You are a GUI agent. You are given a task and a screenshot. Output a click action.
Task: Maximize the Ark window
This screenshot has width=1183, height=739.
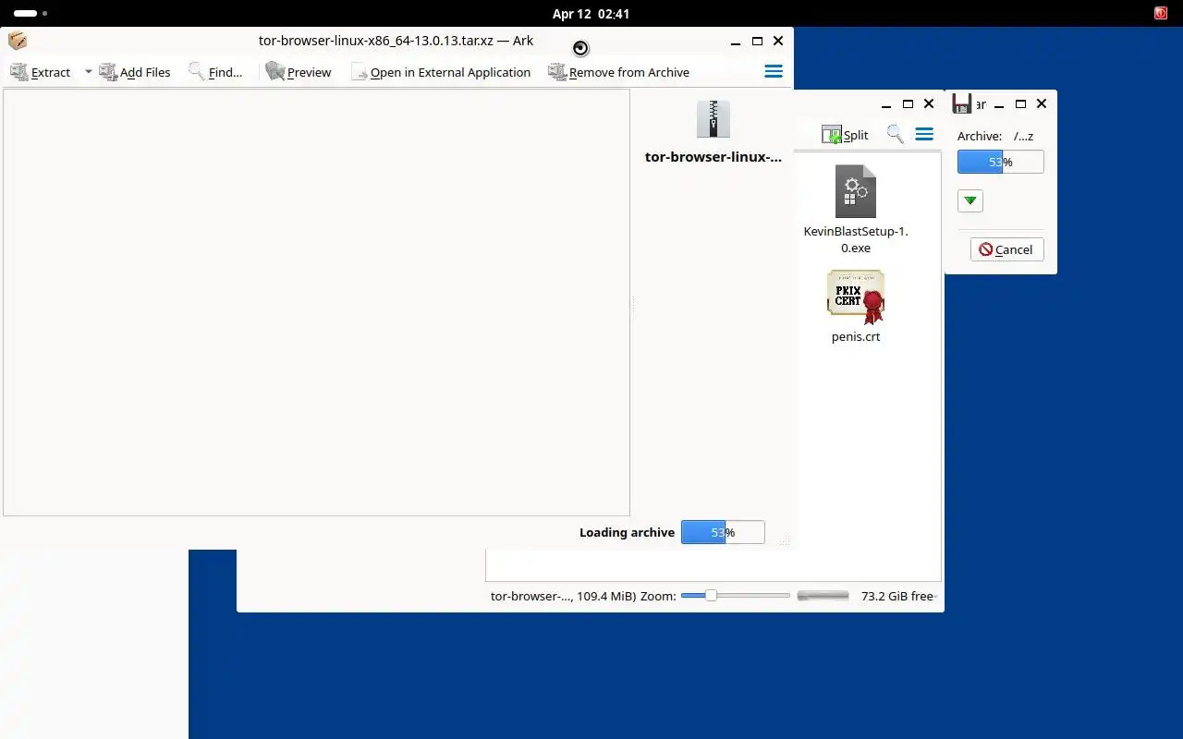(x=757, y=41)
